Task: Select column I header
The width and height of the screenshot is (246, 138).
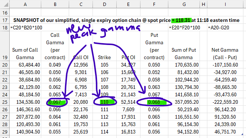Action: 225,4
